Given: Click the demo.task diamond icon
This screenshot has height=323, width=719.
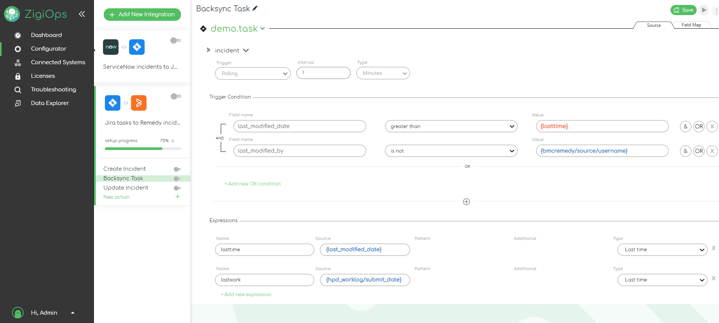Looking at the screenshot, I should pyautogui.click(x=203, y=29).
